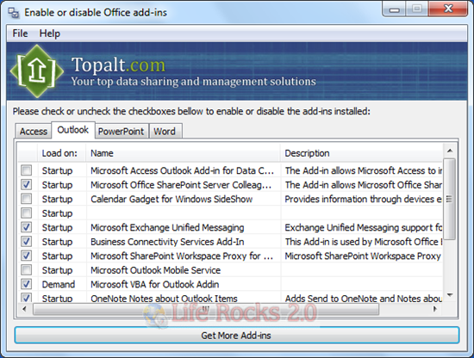The height and width of the screenshot is (358, 474).
Task: Check Calendar Gadget for Windows SideShow
Action: [27, 199]
